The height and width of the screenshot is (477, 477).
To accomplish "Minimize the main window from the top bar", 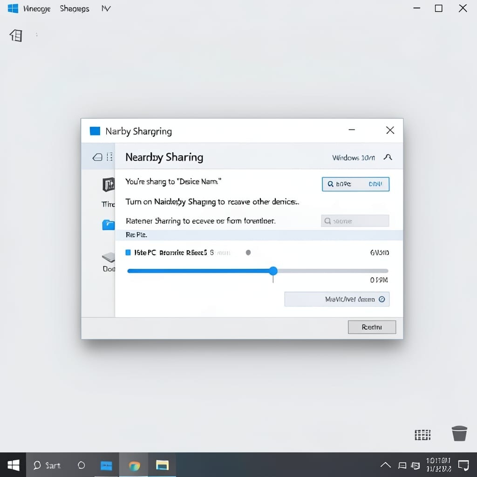I will click(417, 8).
